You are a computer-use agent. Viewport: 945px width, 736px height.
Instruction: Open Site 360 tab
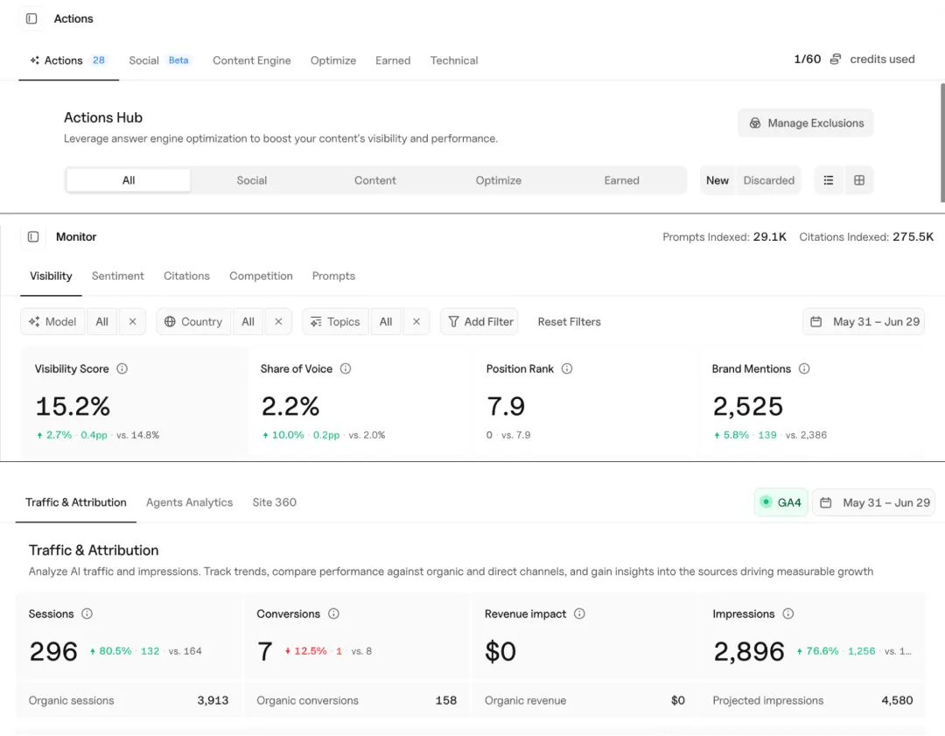tap(274, 502)
